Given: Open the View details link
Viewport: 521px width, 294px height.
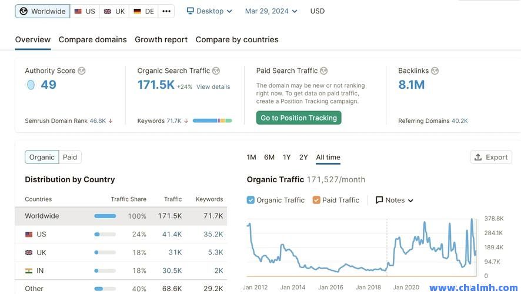Looking at the screenshot, I should [213, 87].
